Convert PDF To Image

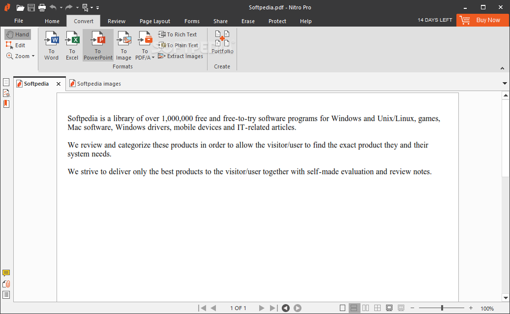123,46
